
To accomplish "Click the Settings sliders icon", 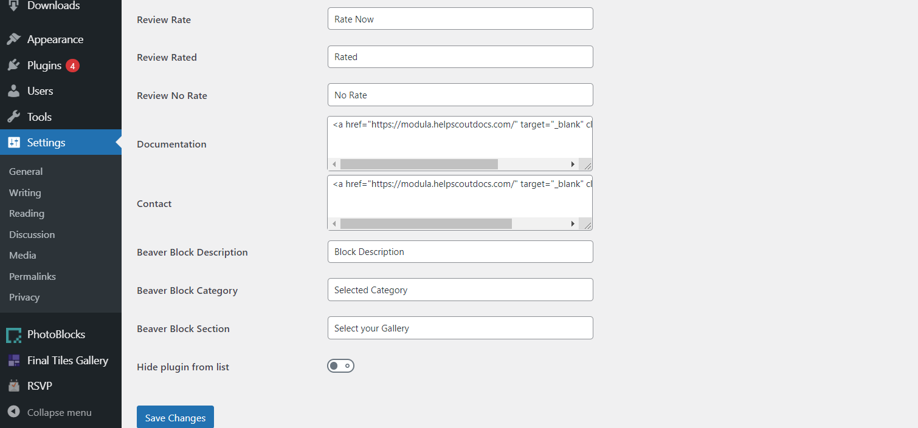I will pyautogui.click(x=13, y=143).
